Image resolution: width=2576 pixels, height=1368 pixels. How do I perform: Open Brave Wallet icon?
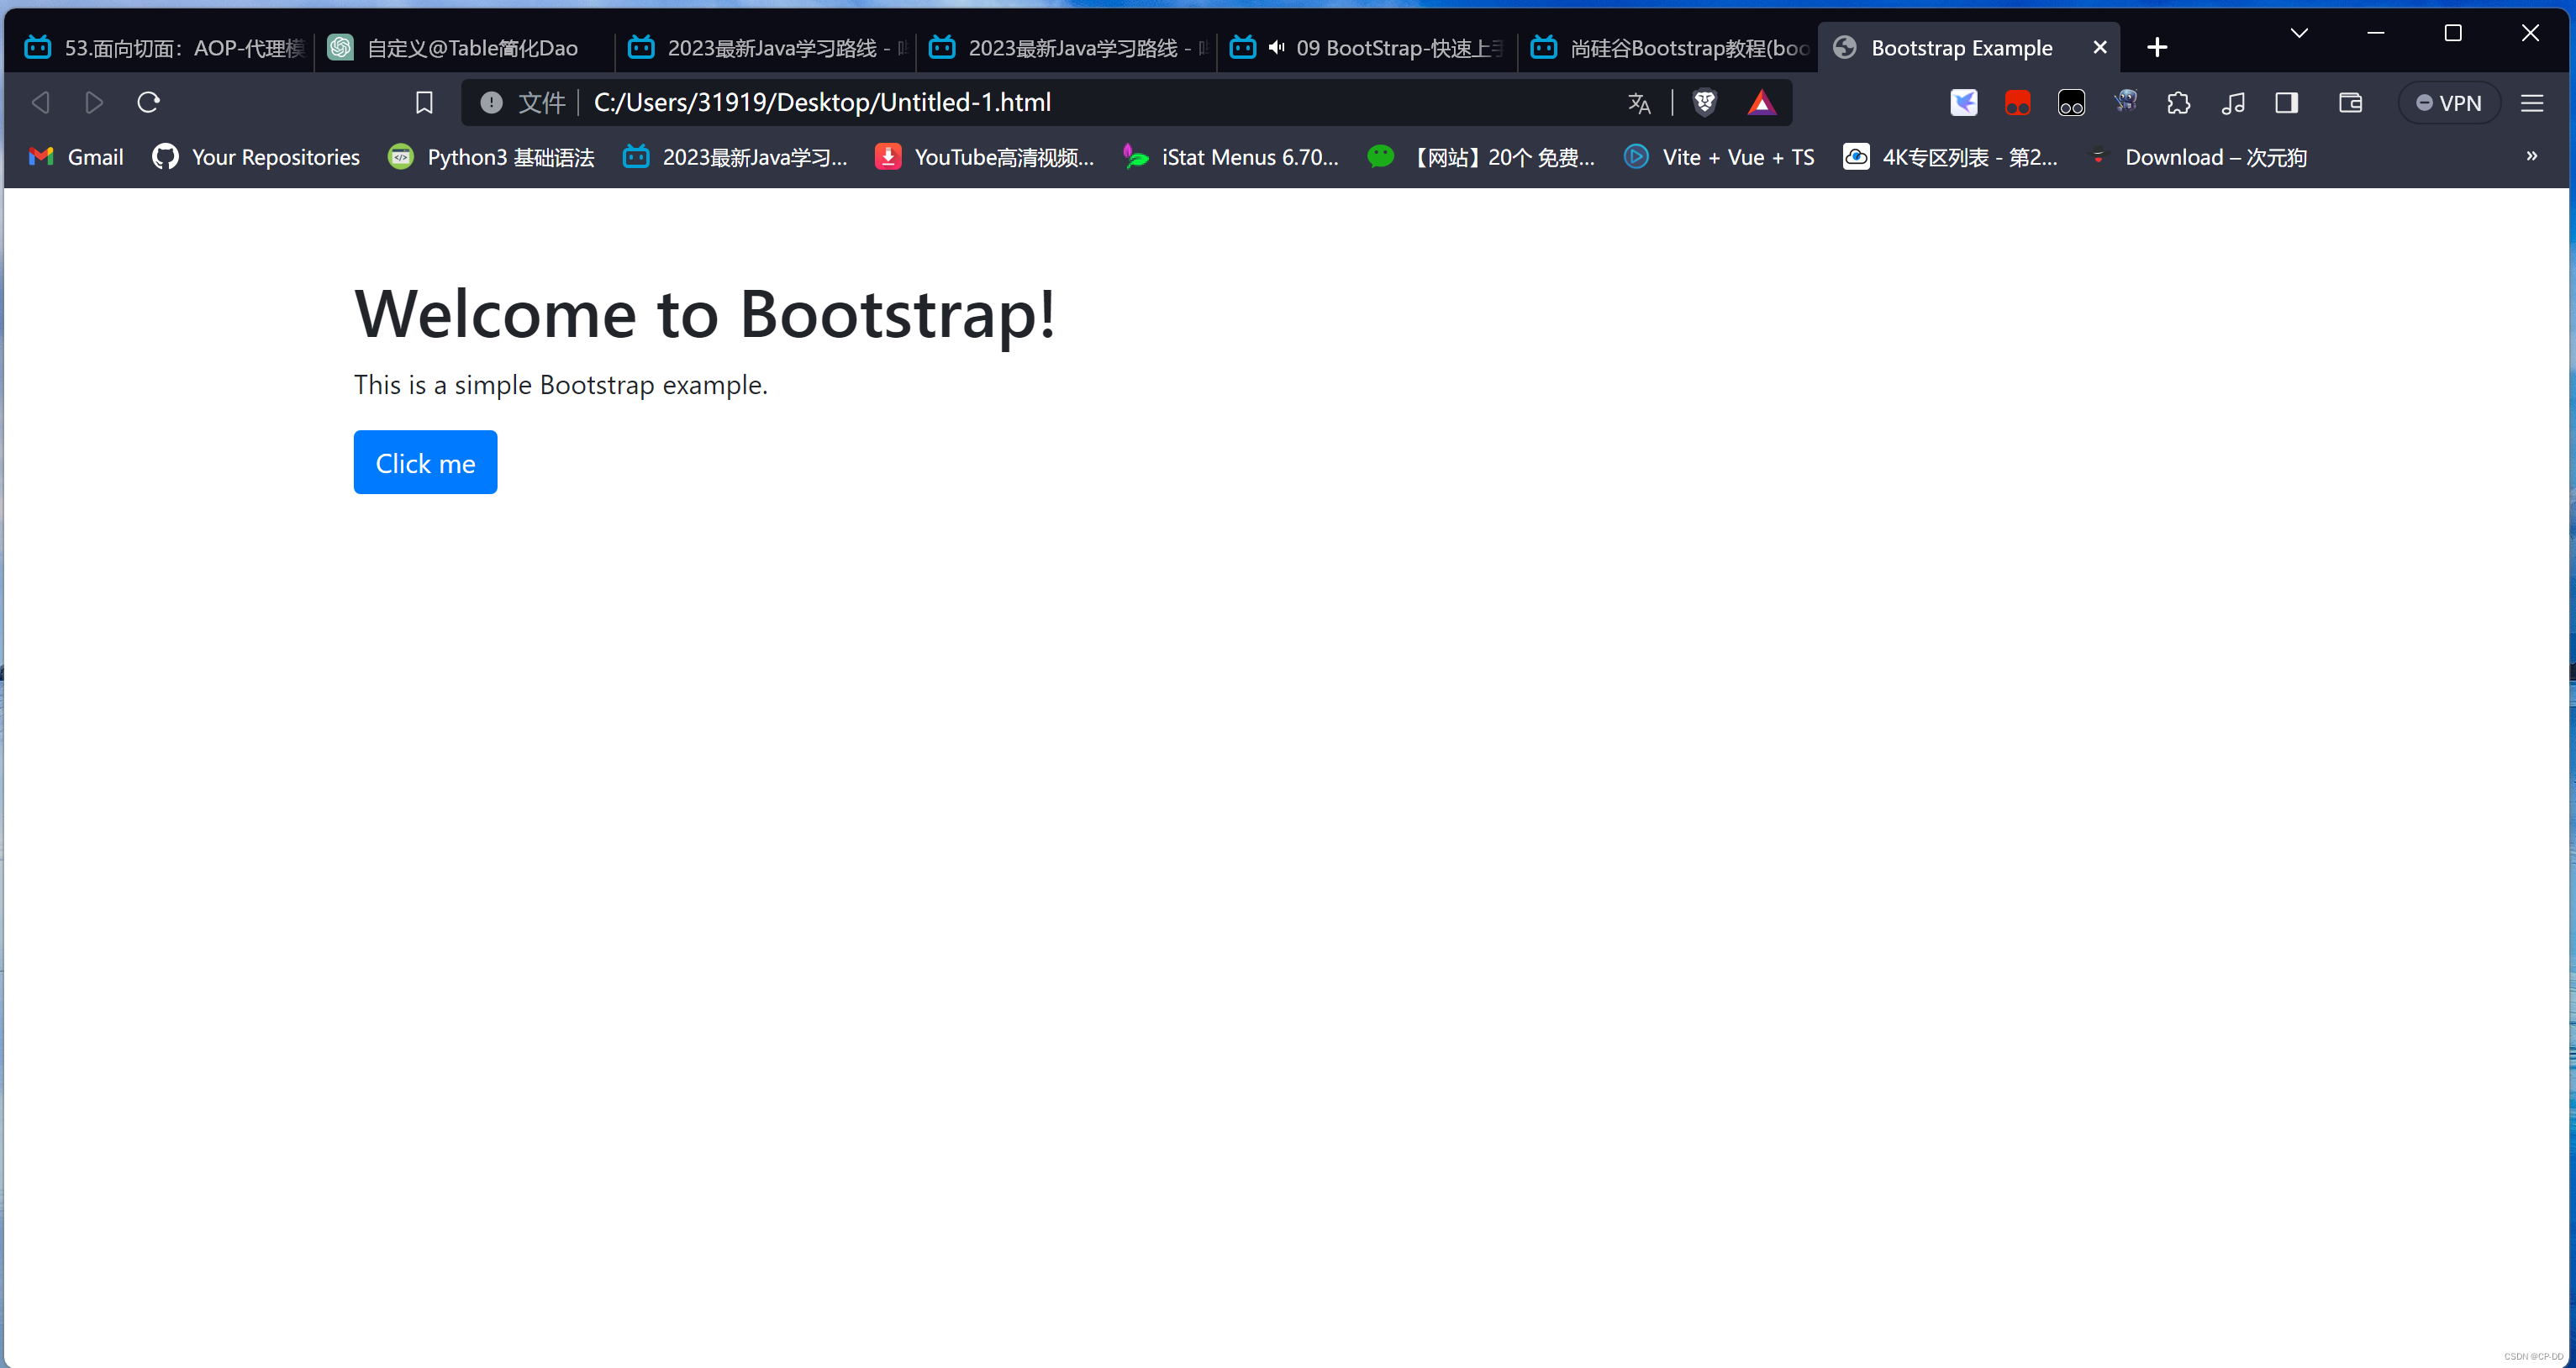point(2349,103)
